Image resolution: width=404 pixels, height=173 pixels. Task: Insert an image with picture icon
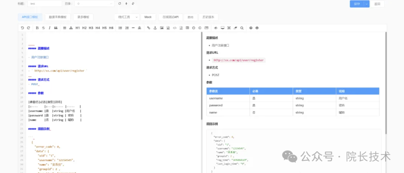click(162, 28)
